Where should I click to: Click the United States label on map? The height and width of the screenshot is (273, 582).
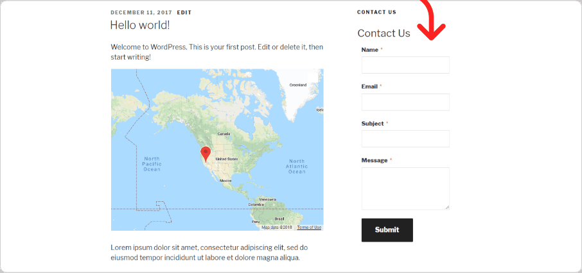coord(227,159)
